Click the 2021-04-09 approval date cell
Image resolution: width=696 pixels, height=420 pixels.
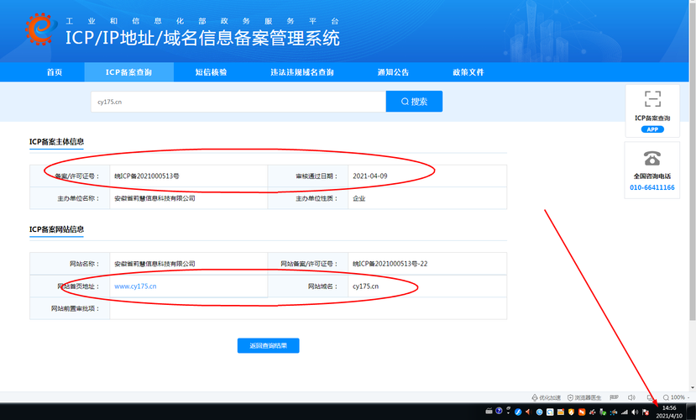[427, 176]
